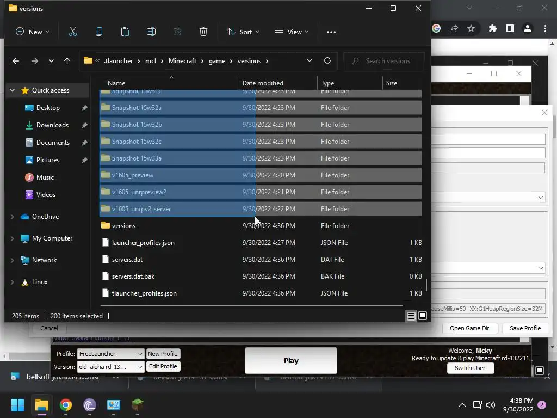This screenshot has width=557, height=418.
Task: Click the Edit Profile button
Action: click(x=163, y=366)
